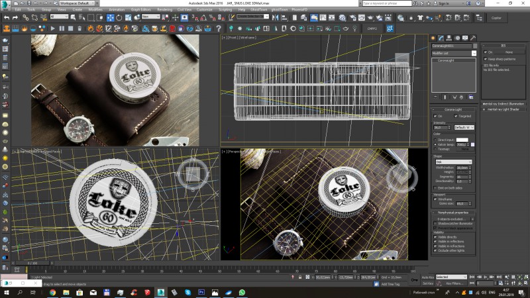530x298 pixels.
Task: Click the Undo arrow in main toolbar
Action: 7,18
